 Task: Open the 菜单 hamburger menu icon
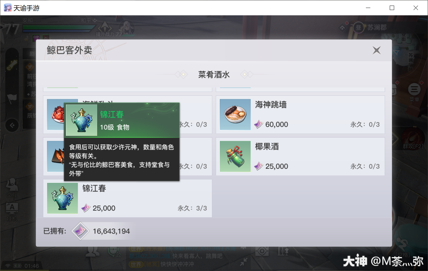414,89
